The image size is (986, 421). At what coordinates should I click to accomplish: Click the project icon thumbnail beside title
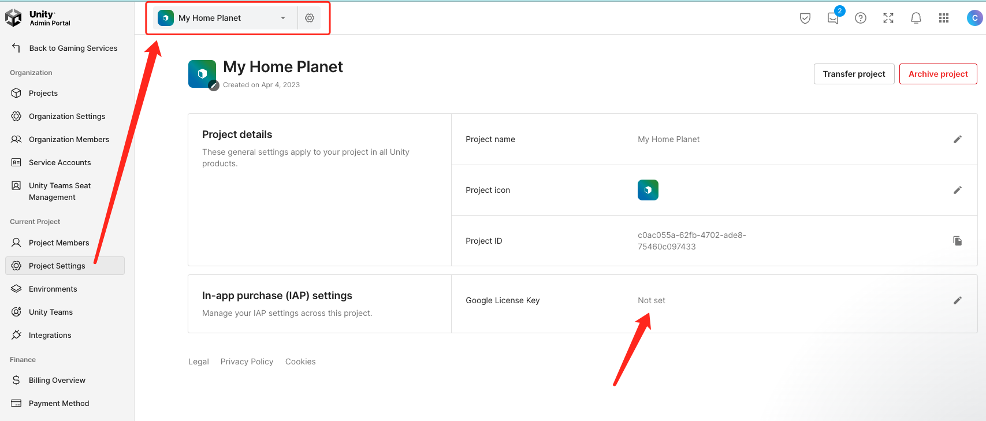[x=202, y=74]
